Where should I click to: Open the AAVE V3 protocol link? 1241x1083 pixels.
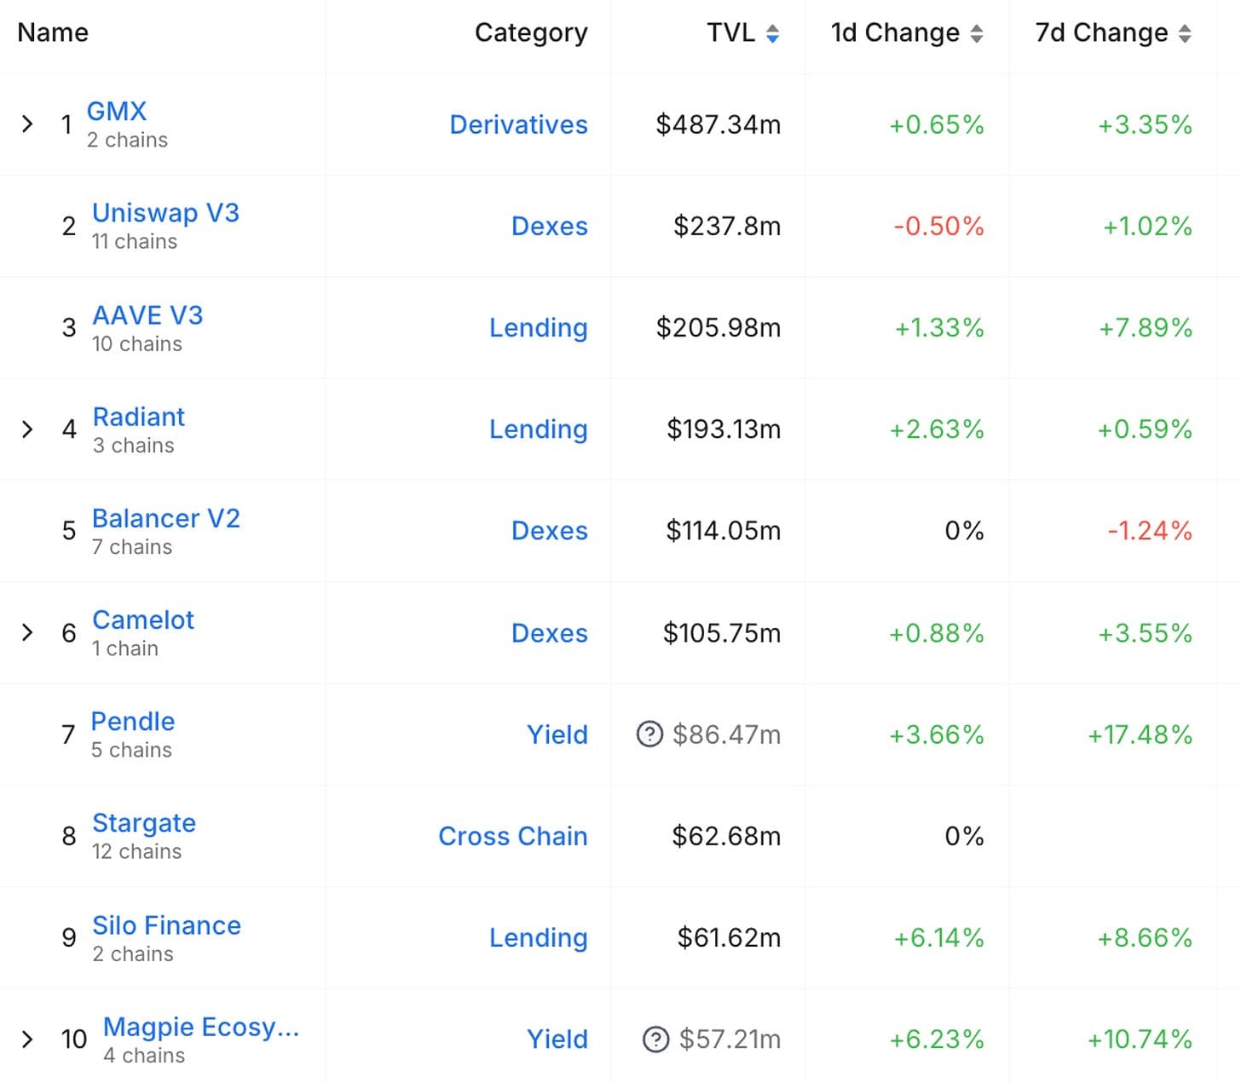(147, 315)
